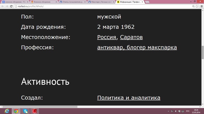Click the 'Дата рождения:' label
204x114 pixels.
pos(44,27)
